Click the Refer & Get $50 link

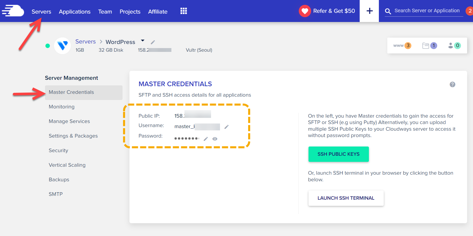tap(334, 11)
